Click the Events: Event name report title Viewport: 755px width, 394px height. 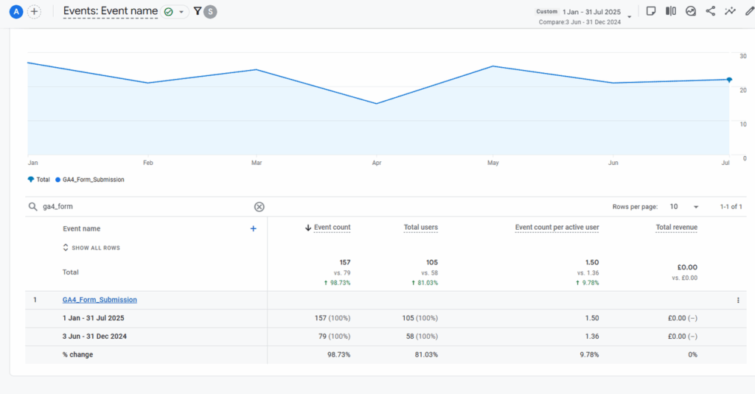click(x=110, y=11)
